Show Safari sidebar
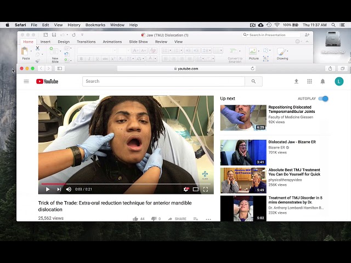 (60, 68)
